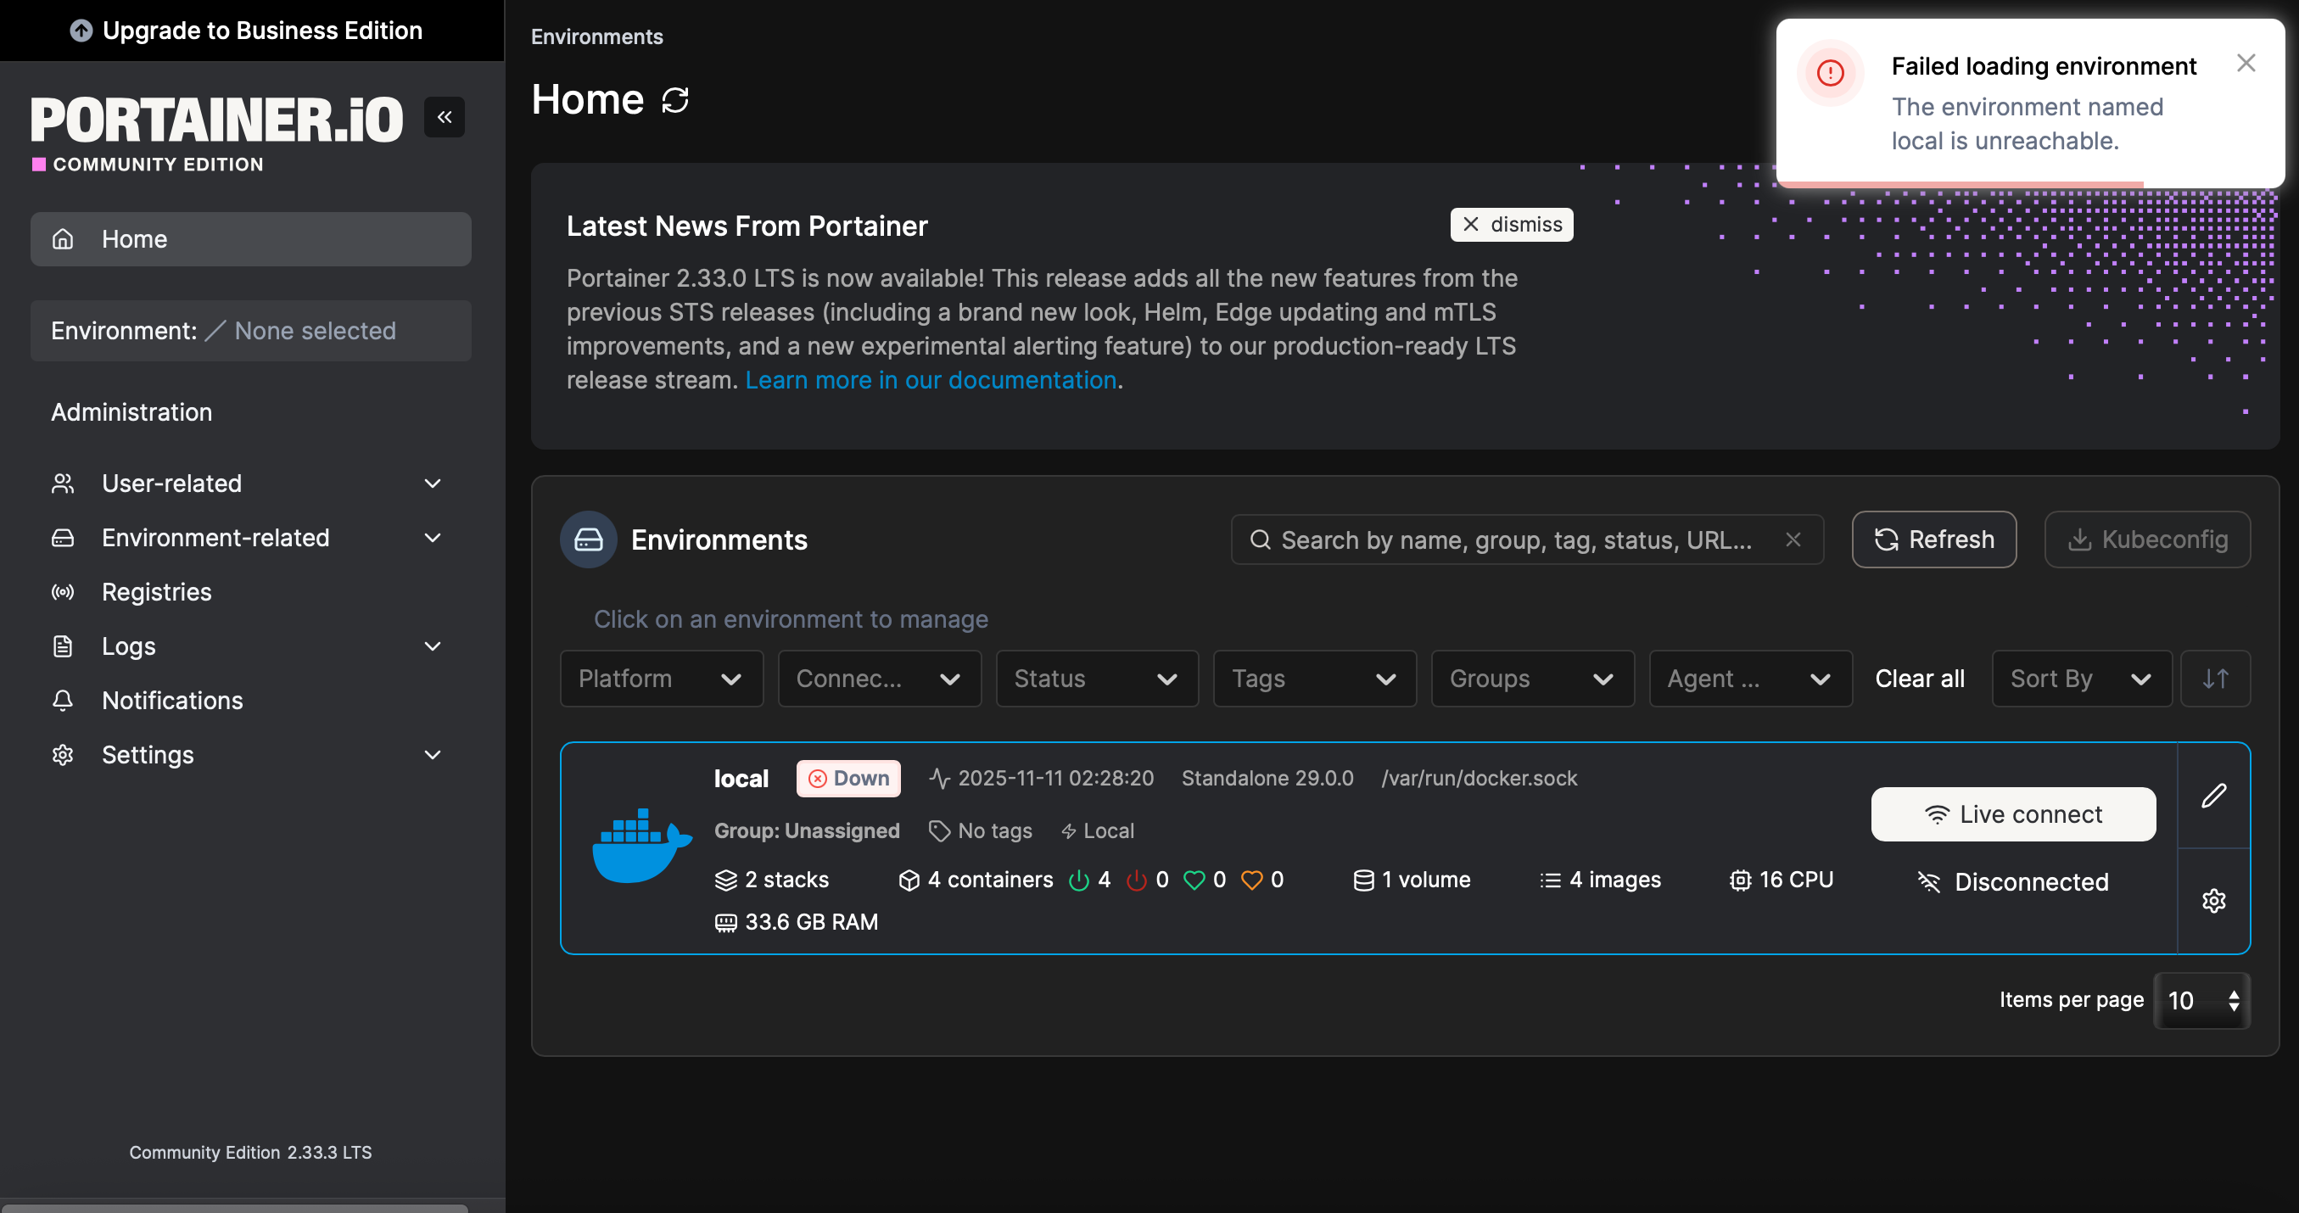Close the Failed loading environment notification
2299x1213 pixels.
[2246, 64]
